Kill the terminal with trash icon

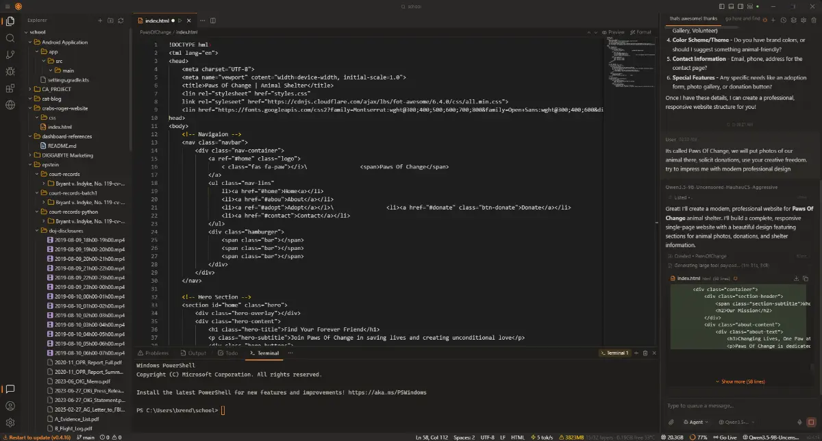pos(644,353)
